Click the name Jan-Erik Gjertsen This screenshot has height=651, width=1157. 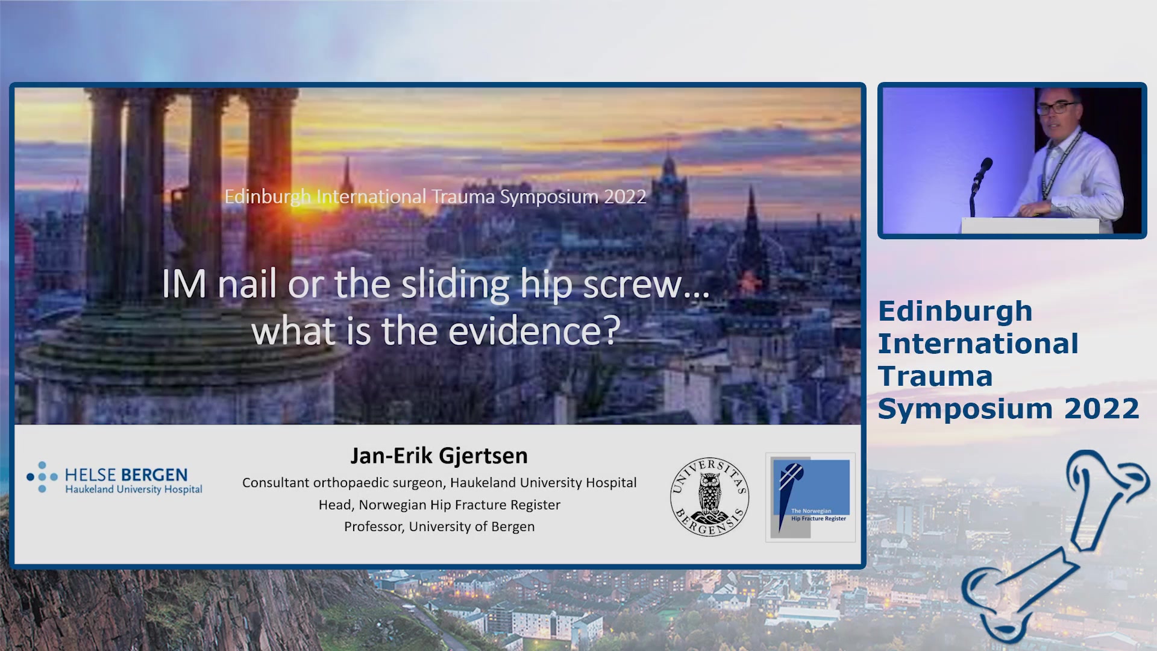[439, 456]
